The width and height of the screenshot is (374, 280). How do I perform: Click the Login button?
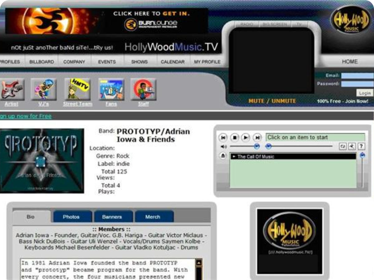pos(365,93)
